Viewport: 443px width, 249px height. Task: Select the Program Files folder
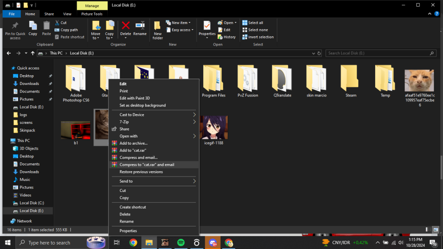(214, 81)
